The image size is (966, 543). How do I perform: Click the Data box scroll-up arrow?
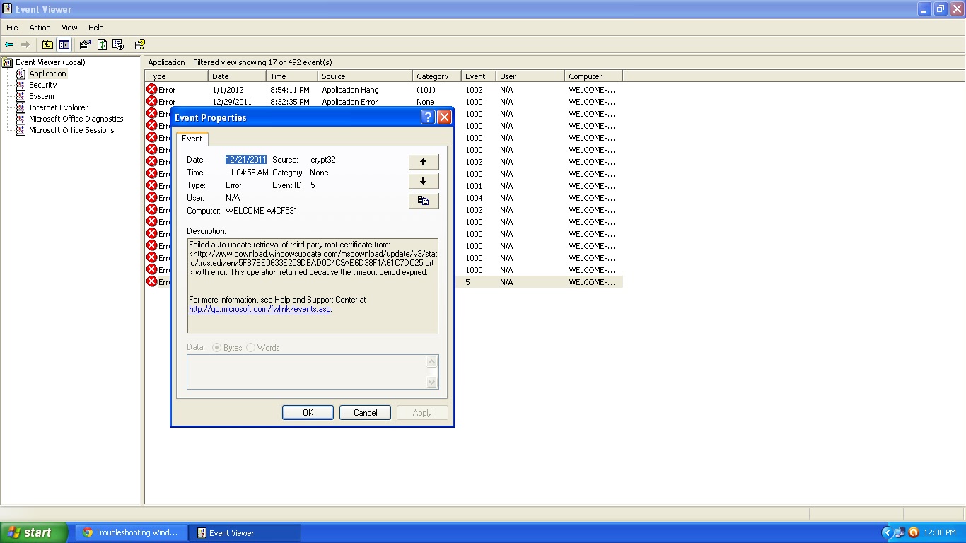click(x=433, y=361)
